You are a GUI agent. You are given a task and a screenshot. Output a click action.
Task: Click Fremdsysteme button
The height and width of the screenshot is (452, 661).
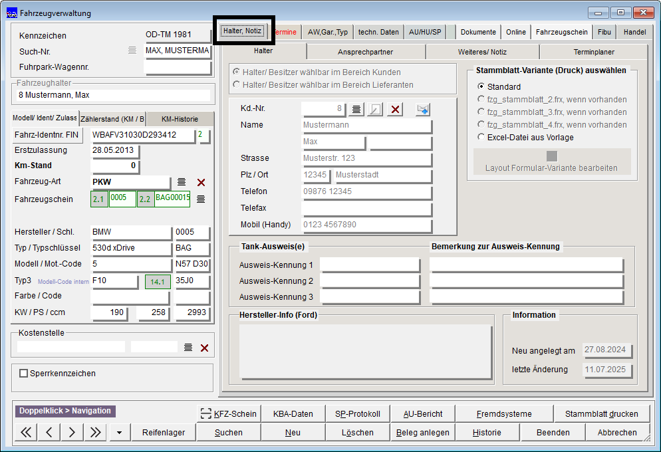click(x=504, y=413)
